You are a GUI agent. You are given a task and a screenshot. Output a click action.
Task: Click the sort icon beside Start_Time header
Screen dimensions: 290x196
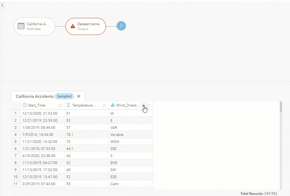(60, 105)
